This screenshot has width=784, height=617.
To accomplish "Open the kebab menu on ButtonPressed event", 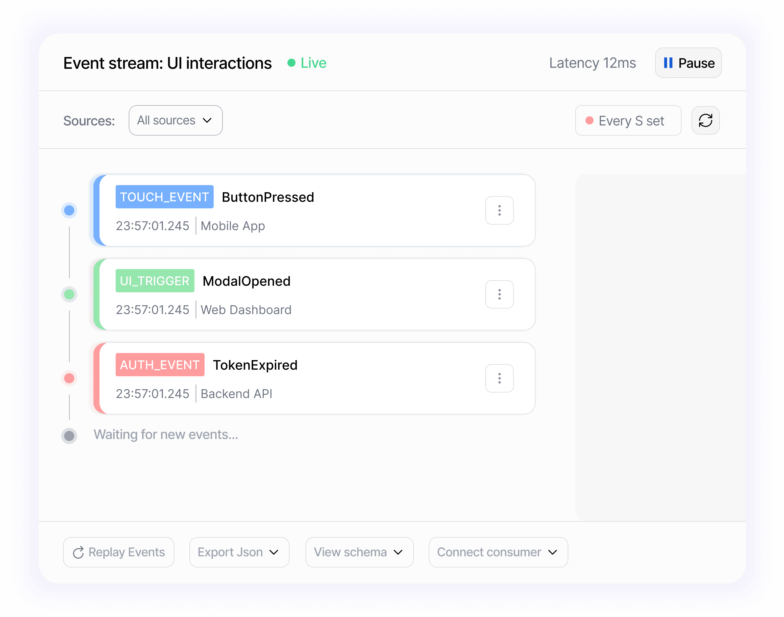I will (x=499, y=210).
